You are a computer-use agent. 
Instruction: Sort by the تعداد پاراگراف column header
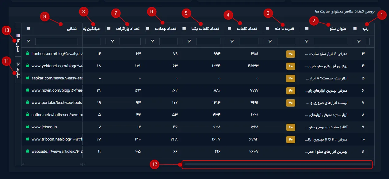pyautogui.click(x=128, y=29)
